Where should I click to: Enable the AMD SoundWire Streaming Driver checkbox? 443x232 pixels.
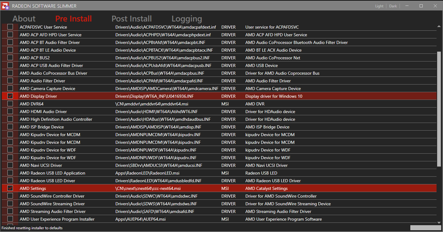point(10,203)
